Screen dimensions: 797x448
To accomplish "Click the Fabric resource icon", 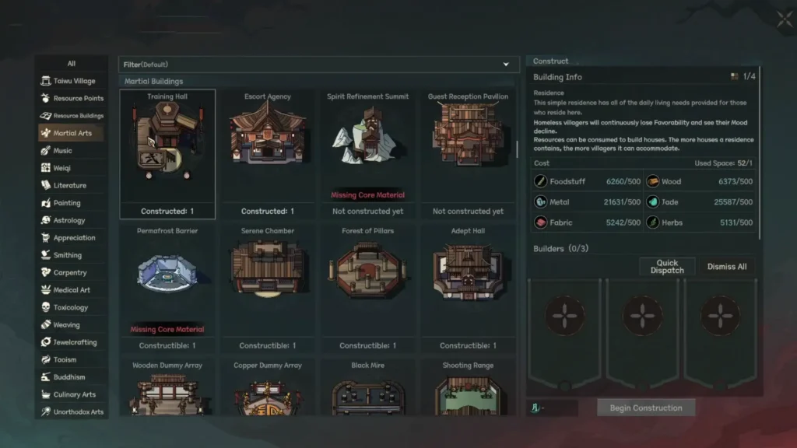I will tap(540, 222).
